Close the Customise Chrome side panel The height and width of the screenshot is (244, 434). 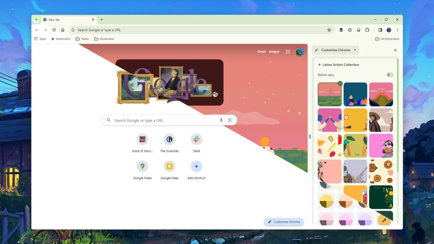point(395,50)
